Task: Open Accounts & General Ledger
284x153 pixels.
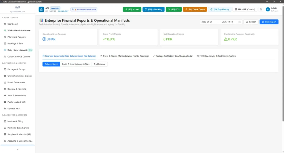Action: click(17, 141)
